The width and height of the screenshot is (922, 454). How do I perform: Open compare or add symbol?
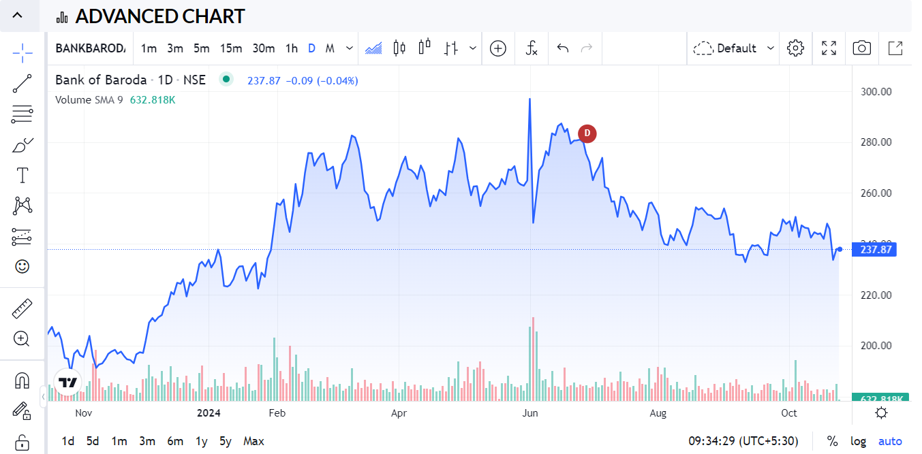tap(498, 48)
